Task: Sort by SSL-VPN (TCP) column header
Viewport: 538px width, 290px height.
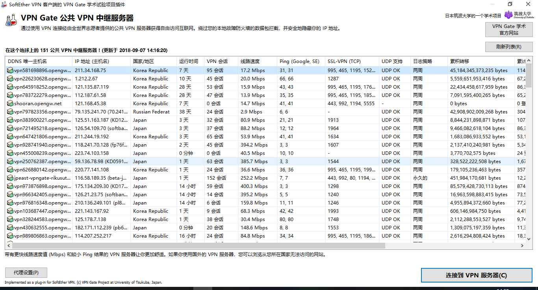Action: coord(352,61)
